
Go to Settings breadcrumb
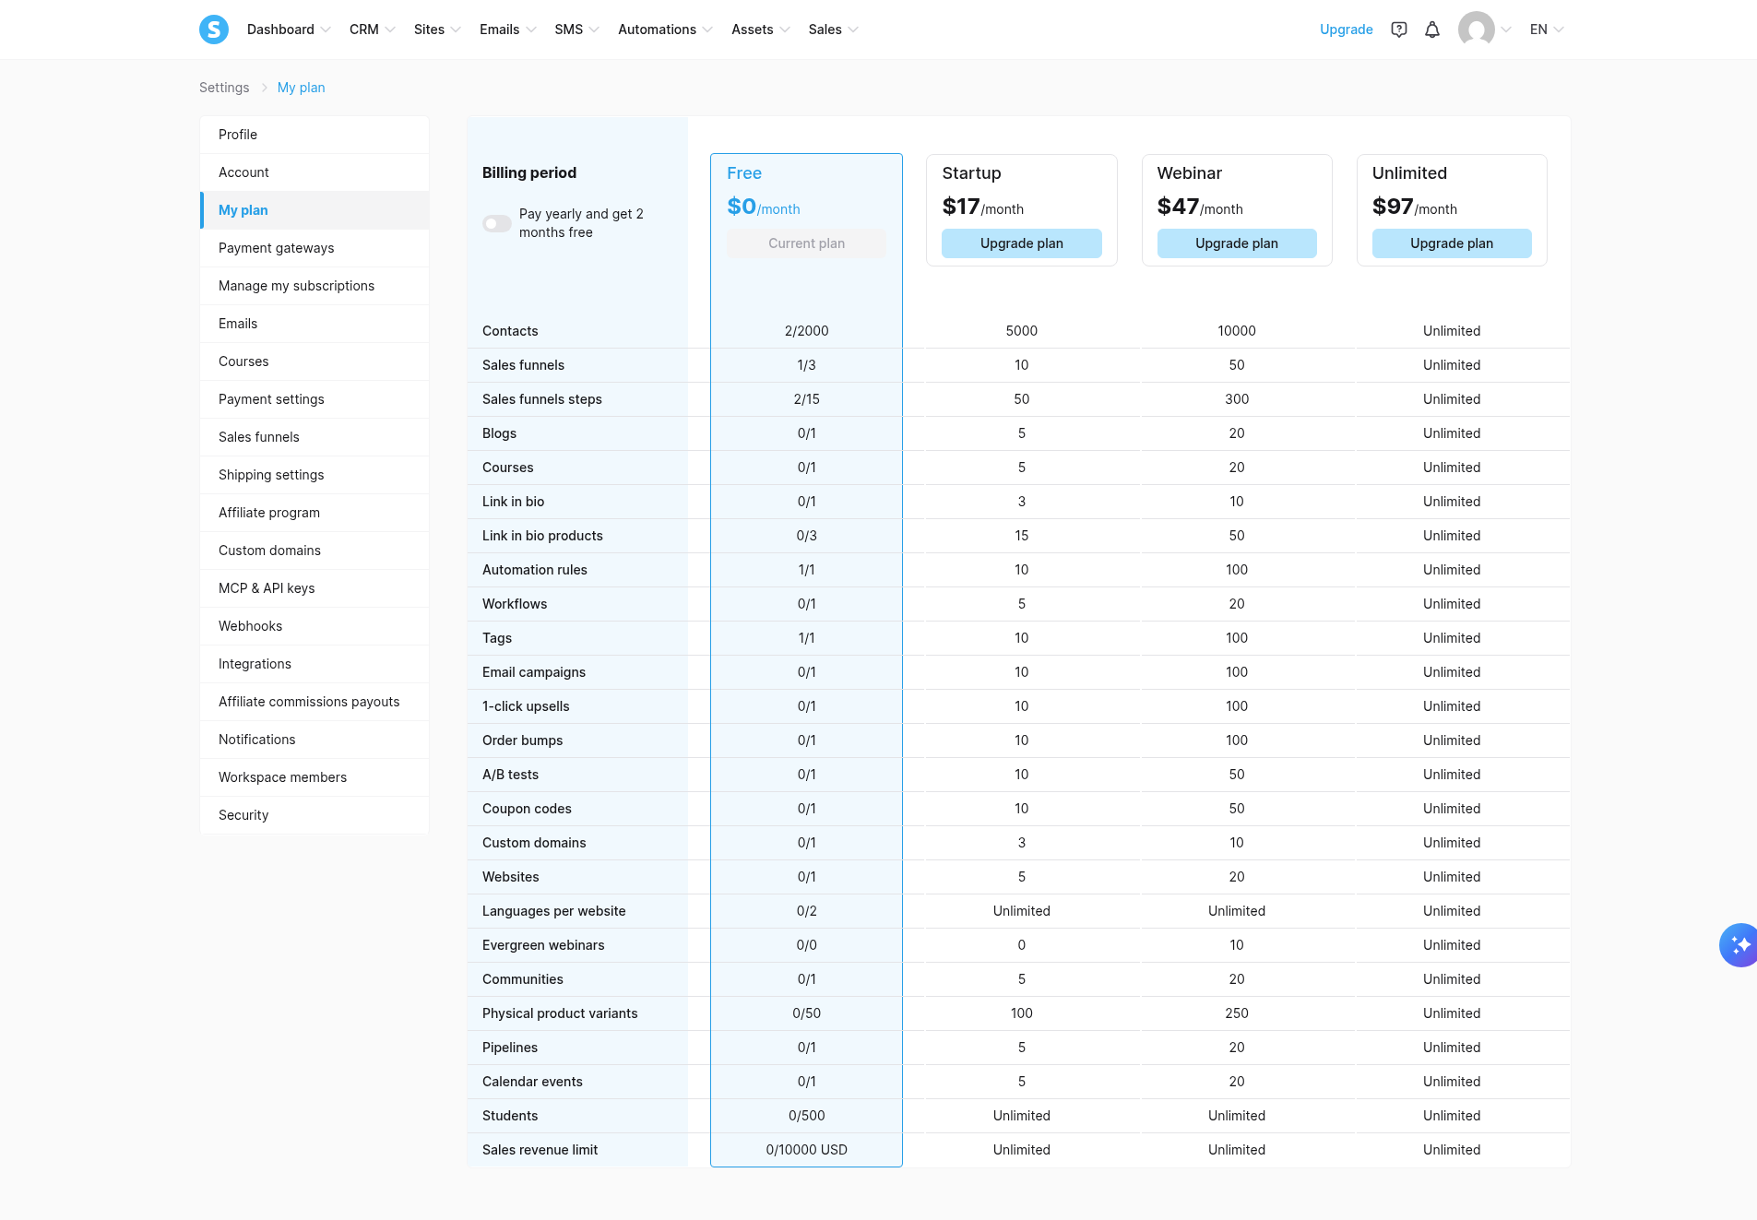pos(224,88)
